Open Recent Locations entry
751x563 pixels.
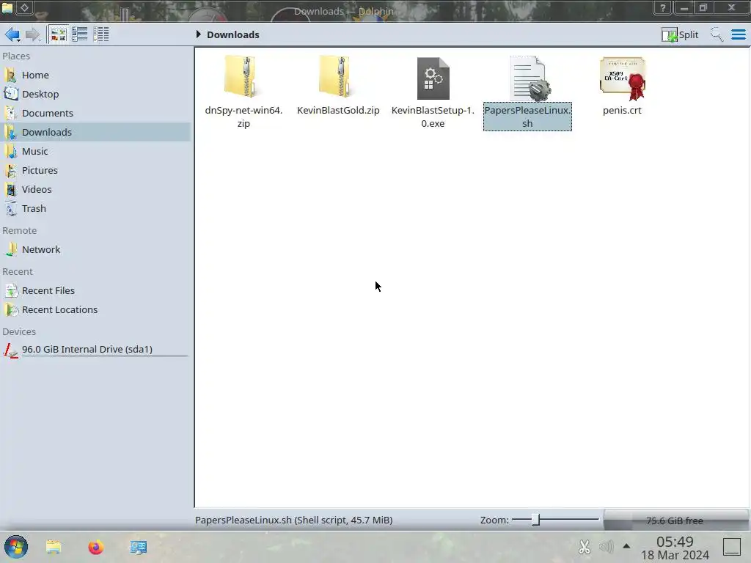[x=96, y=310]
